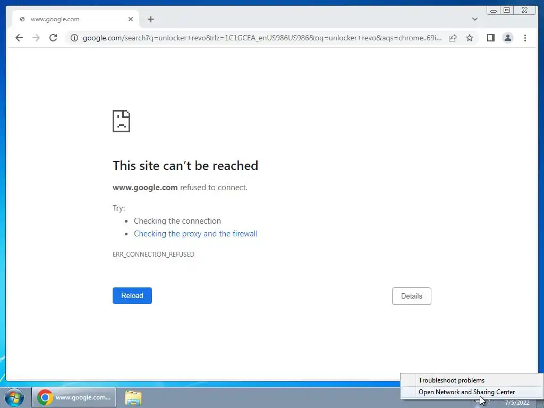Click the blue Reload button
Viewport: 544px width, 408px height.
coord(132,295)
